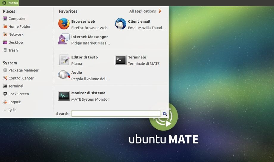
Task: Click the Lock Screen text entry
Action: pos(19,94)
